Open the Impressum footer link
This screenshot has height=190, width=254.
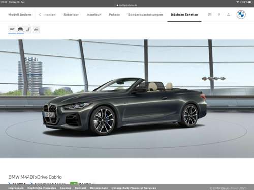coord(16,188)
